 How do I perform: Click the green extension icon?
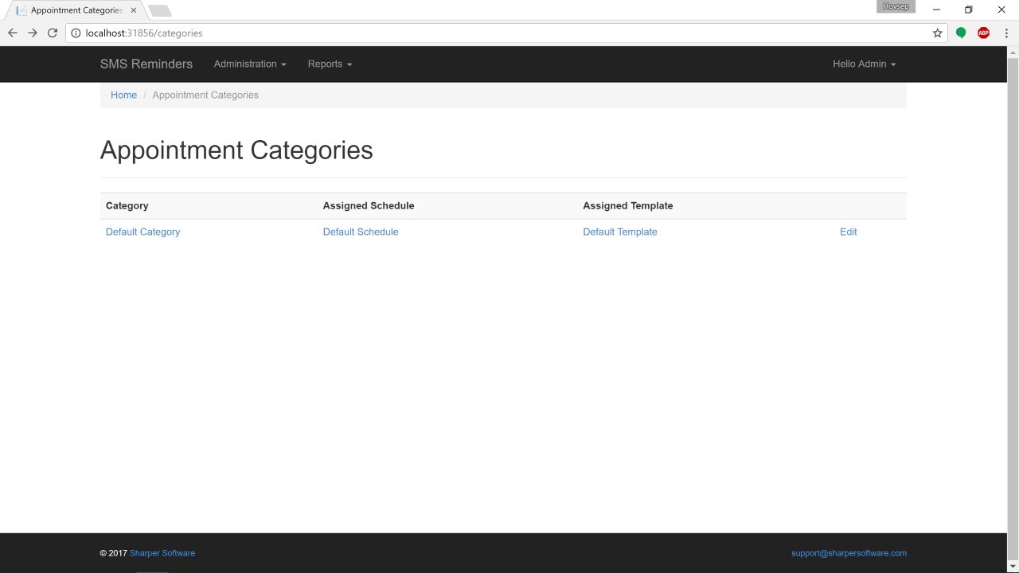[x=961, y=33]
